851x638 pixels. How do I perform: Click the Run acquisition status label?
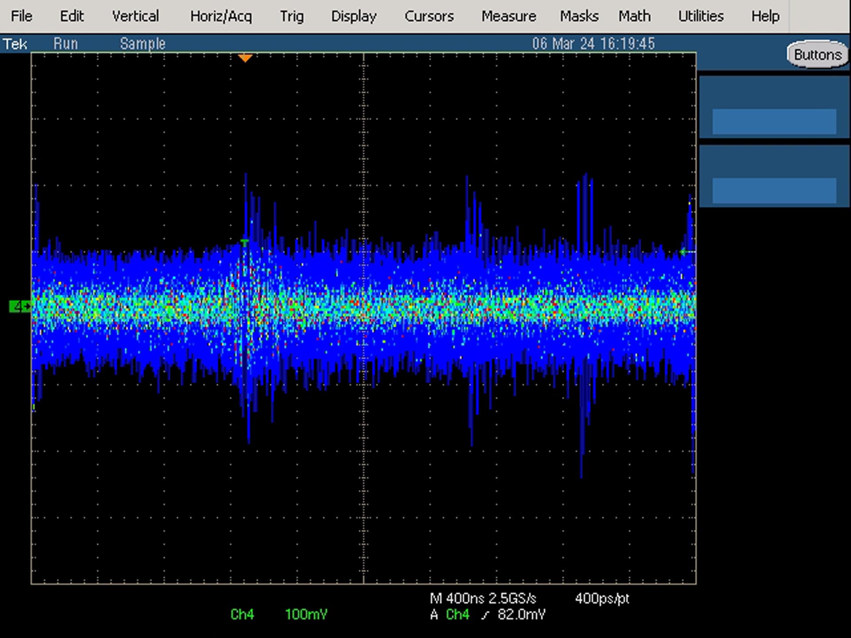pos(66,43)
